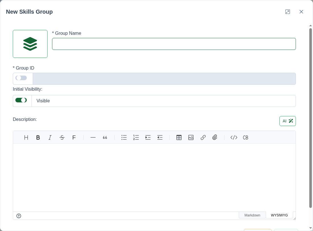Viewport: 313px width, 231px height.
Task: Insert a CB code block
Action: click(246, 137)
